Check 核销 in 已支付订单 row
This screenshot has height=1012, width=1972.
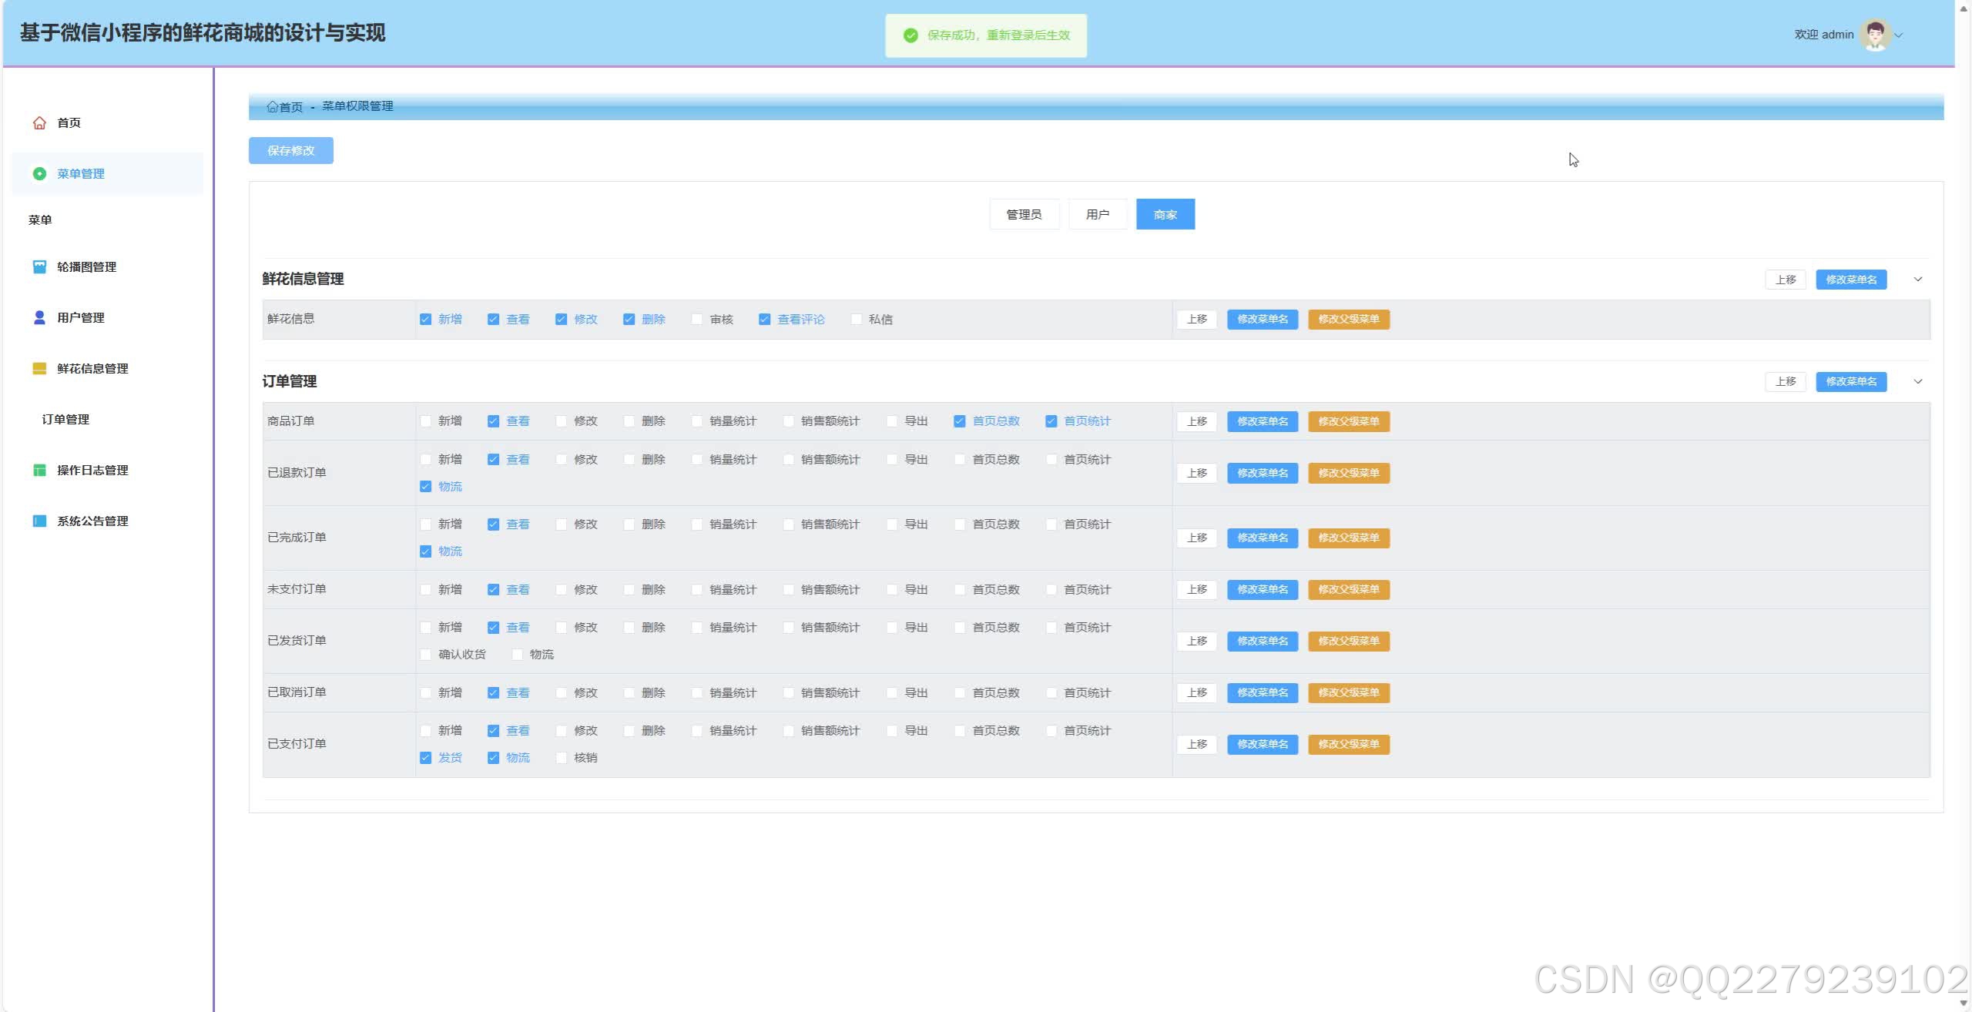click(562, 758)
